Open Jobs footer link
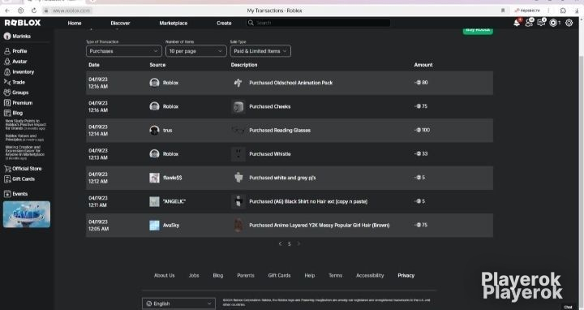The image size is (584, 310). pos(194,275)
